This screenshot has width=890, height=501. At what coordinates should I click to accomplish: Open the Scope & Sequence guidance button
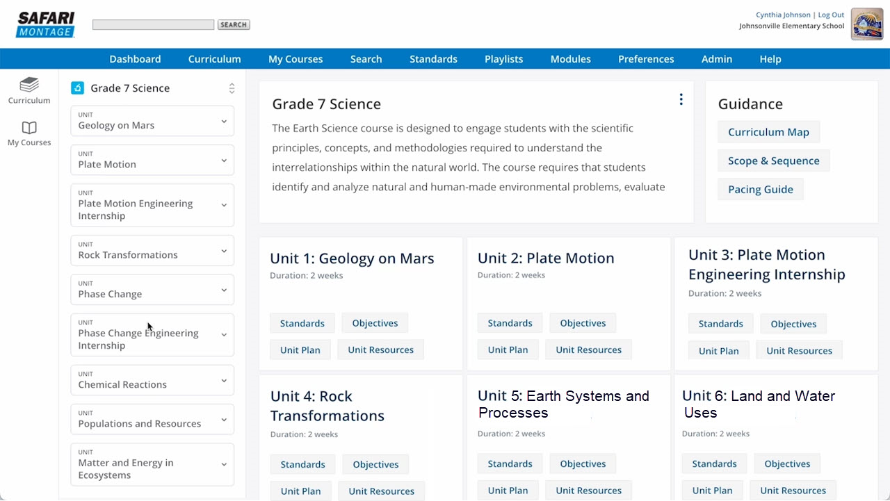tap(773, 161)
